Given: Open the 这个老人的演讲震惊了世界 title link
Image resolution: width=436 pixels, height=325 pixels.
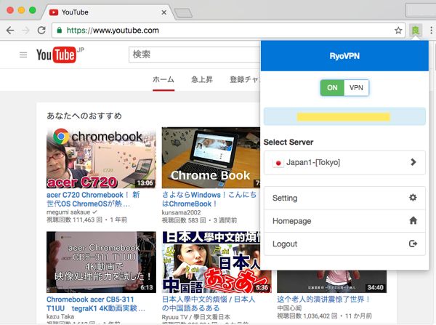Looking at the screenshot, I should 324,300.
